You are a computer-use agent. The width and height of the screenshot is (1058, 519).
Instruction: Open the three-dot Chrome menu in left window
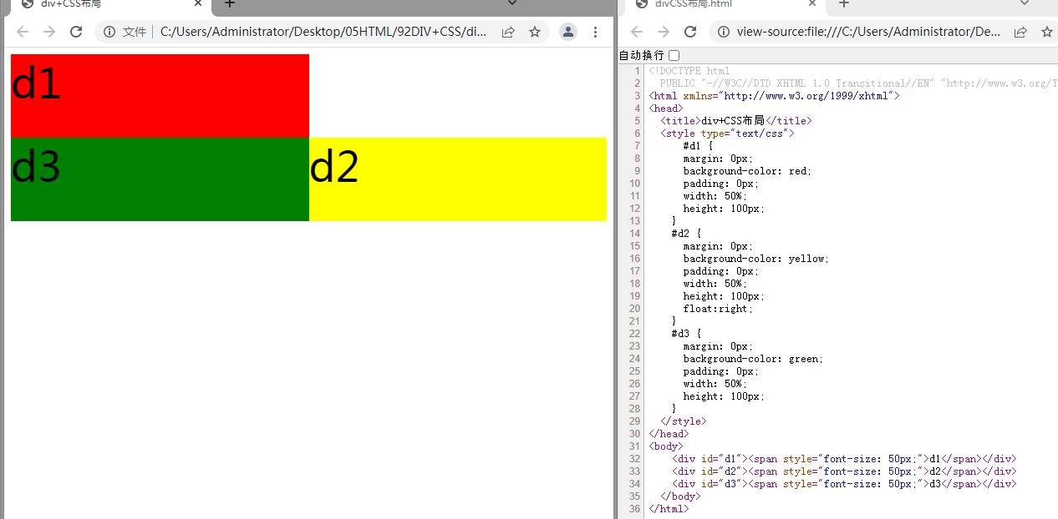(x=595, y=32)
